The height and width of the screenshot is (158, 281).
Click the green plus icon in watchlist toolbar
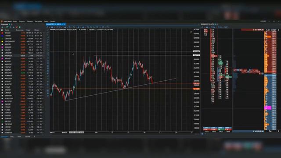pos(2,27)
